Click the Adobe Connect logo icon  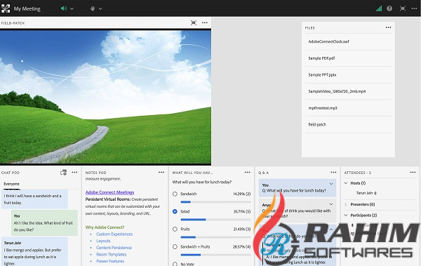click(6, 8)
